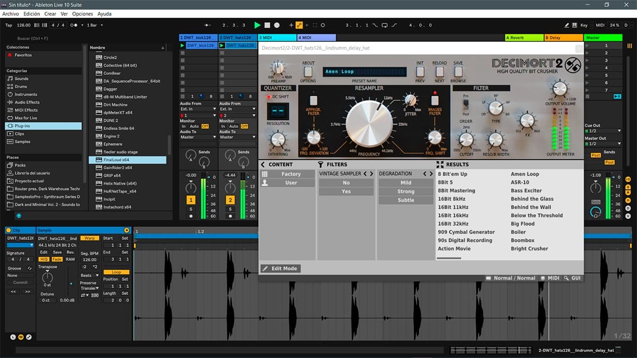Image resolution: width=637 pixels, height=358 pixels.
Task: Select Factory content in Decimort browser
Action: coord(287,174)
